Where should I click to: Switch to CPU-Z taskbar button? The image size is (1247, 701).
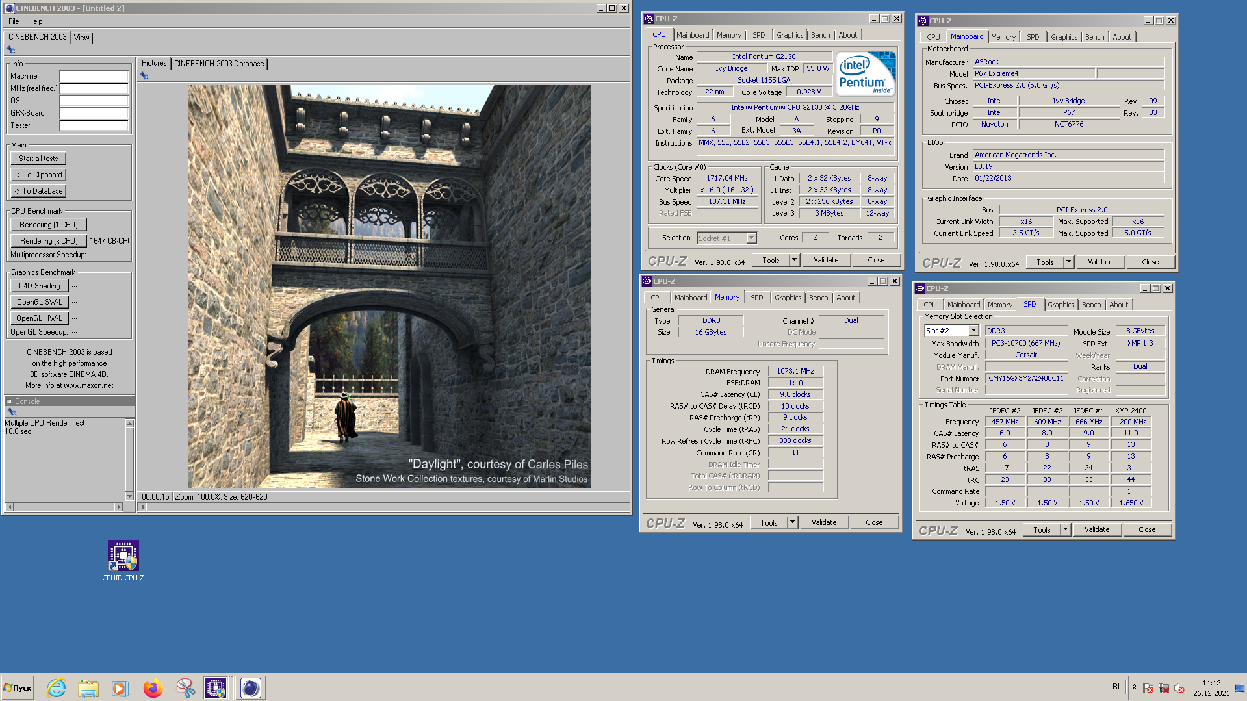tap(216, 687)
